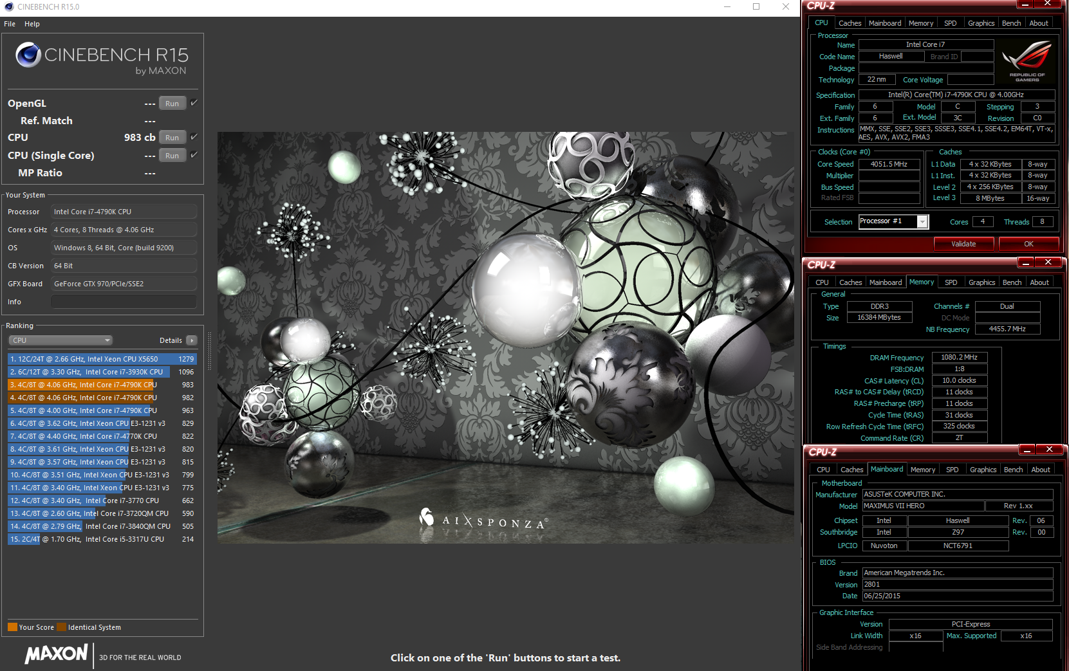Open Bench tab in top CPU-Z window
This screenshot has width=1069, height=671.
click(1012, 23)
